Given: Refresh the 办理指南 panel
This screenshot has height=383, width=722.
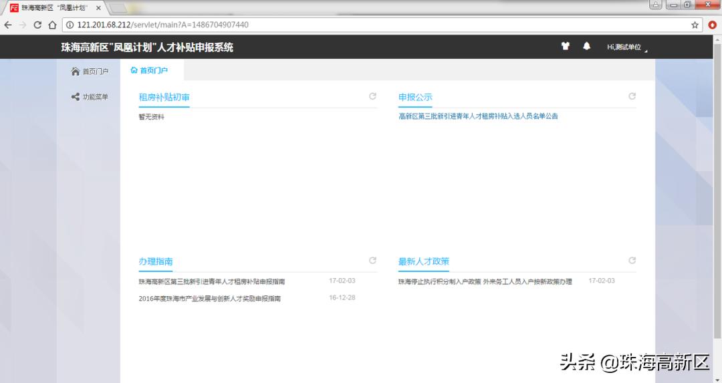Looking at the screenshot, I should tap(372, 261).
